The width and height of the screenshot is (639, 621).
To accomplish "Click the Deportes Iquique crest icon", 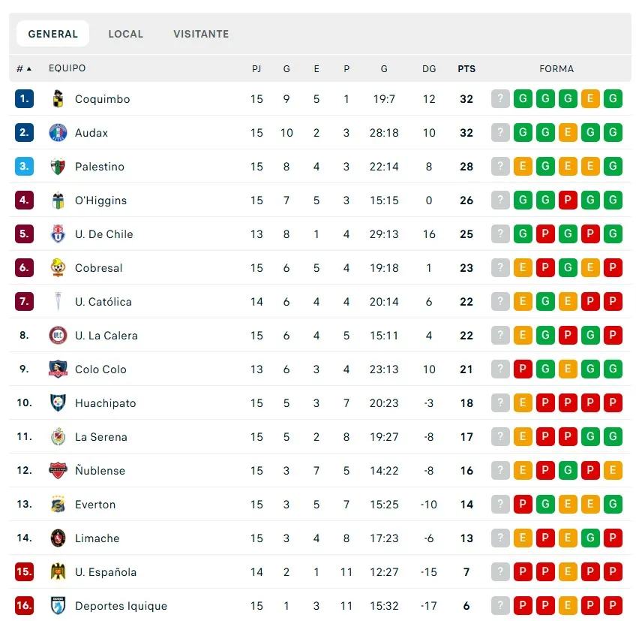I will point(58,606).
